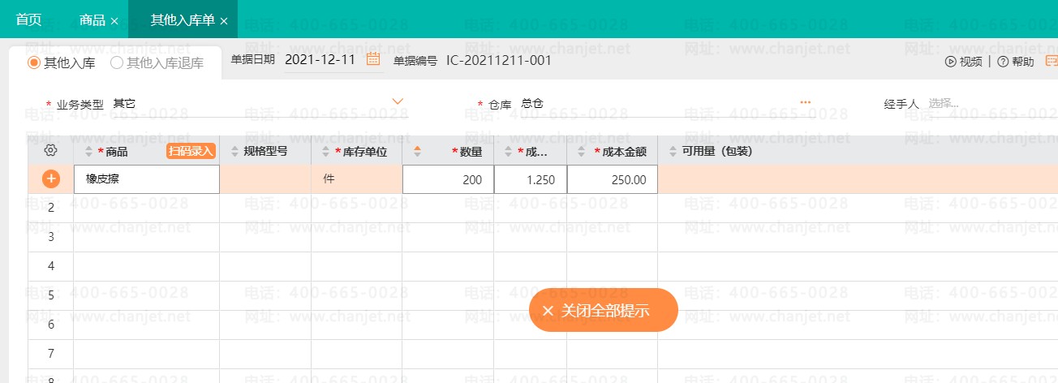Sort by 可用量（包装） column arrows
Screen dimensions: 1058x383
pyautogui.click(x=673, y=151)
